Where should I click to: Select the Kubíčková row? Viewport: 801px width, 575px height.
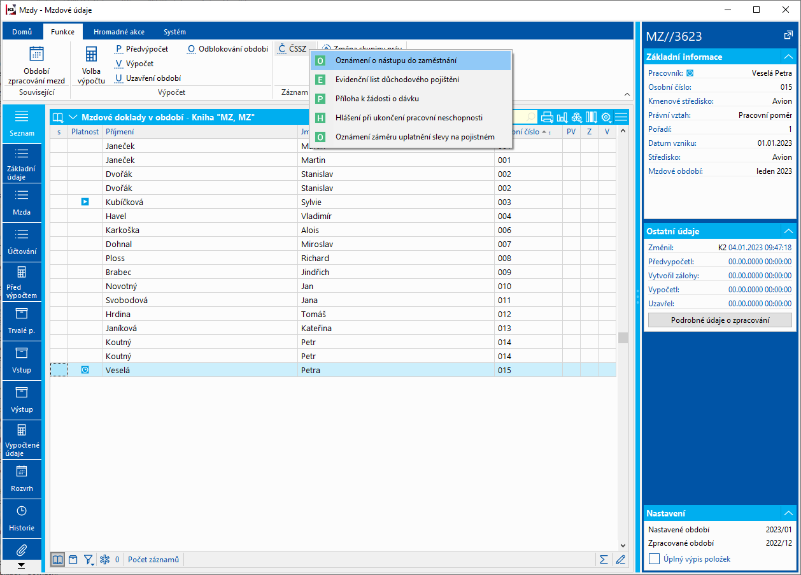coord(333,202)
